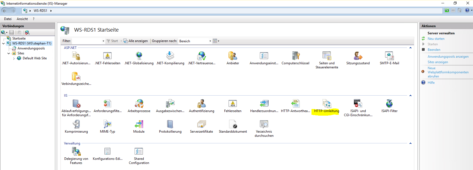
Task: Select Startseite in the connections tree
Action: 19,38
